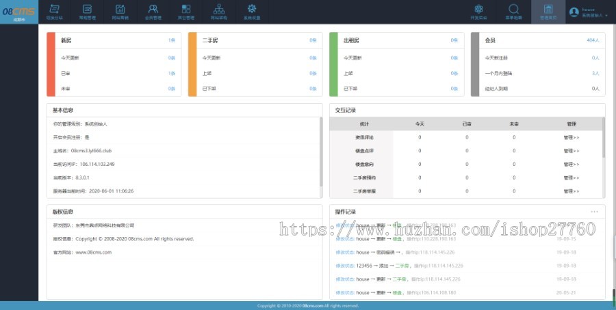This screenshot has height=310, width=616.
Task: Click 新房 已审 count 1条
Action: 172,73
